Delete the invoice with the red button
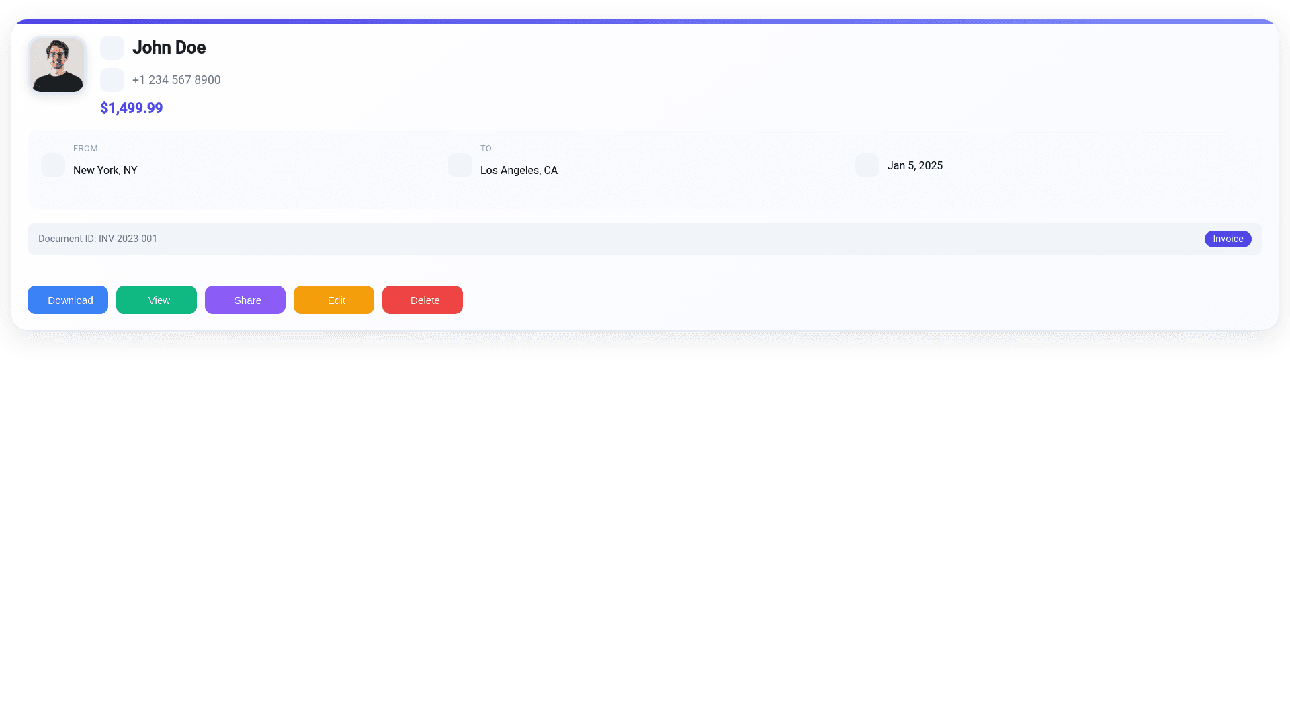This screenshot has width=1290, height=726. click(x=423, y=300)
